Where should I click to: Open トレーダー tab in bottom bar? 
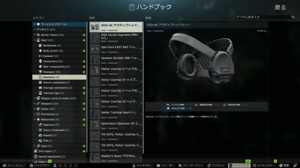166,165
